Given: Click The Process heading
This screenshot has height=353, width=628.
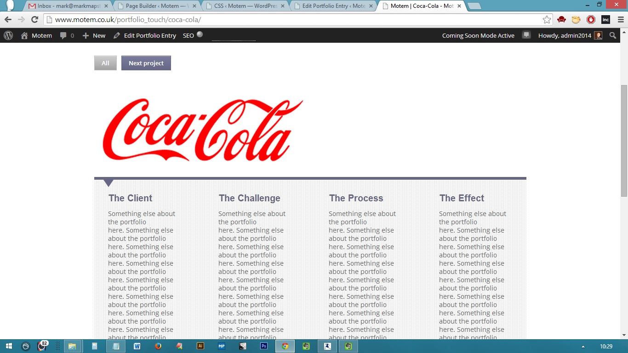Looking at the screenshot, I should tap(356, 198).
